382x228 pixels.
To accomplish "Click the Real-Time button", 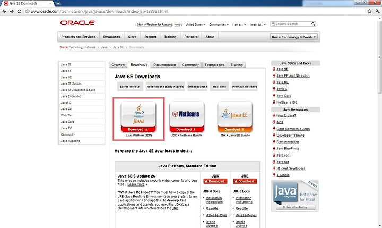I will click(220, 87).
